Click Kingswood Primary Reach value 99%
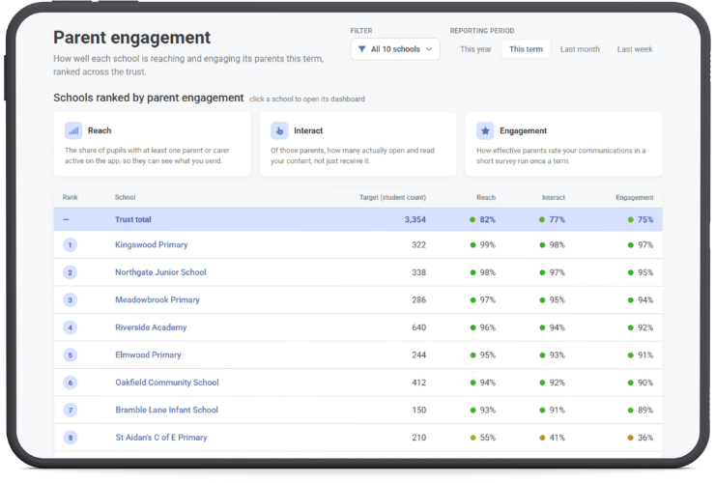715x483 pixels. click(487, 245)
